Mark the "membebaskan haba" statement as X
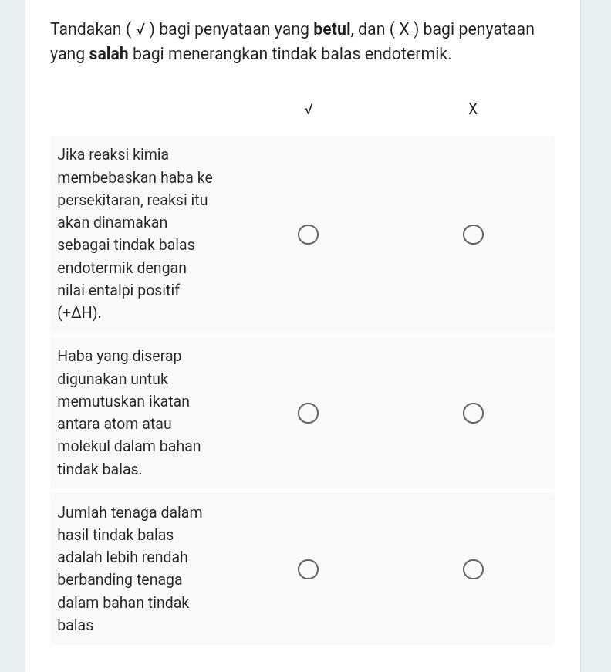611x672 pixels. [x=473, y=235]
